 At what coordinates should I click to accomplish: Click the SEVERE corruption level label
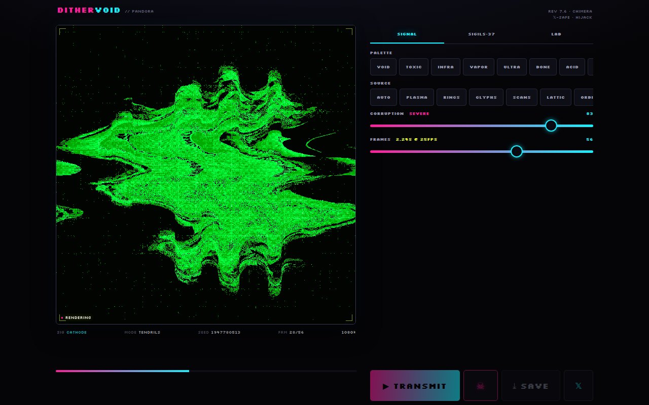[419, 114]
